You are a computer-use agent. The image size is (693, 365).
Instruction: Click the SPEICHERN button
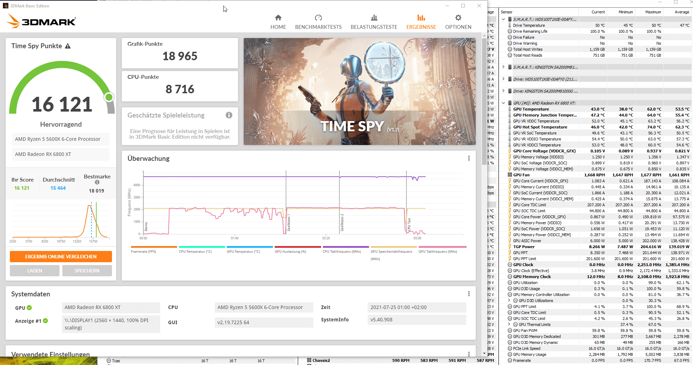(87, 271)
